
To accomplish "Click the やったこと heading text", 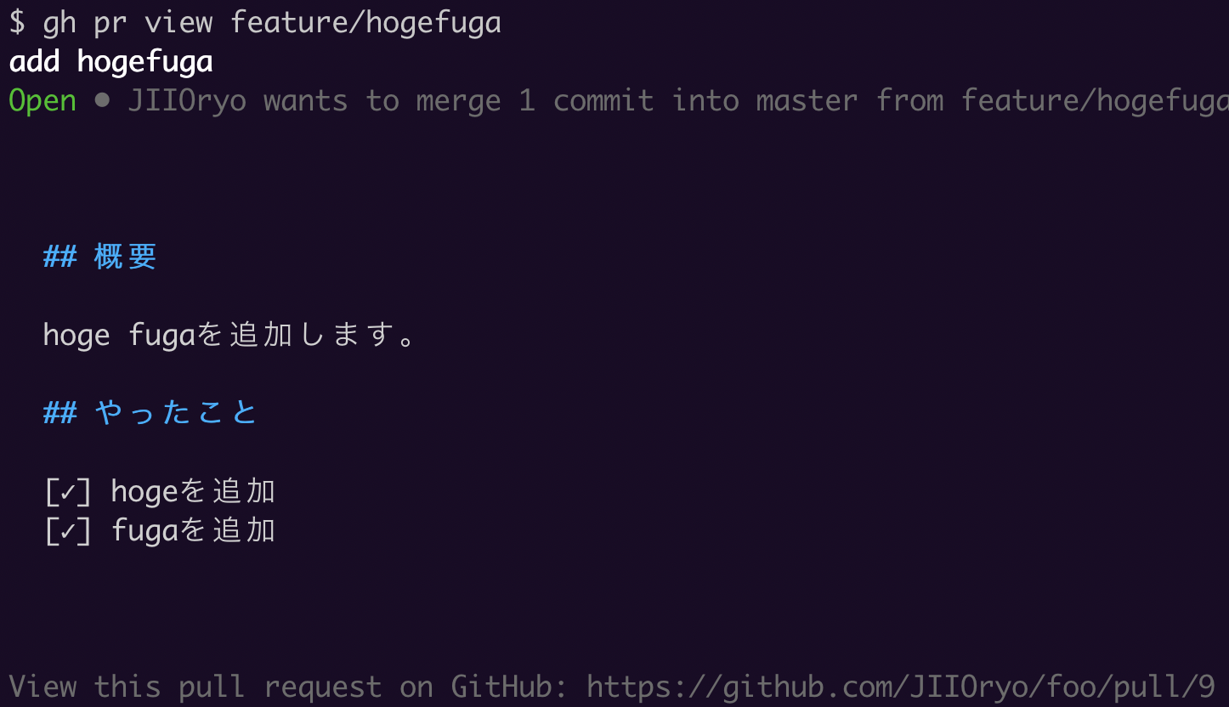I will (x=176, y=413).
